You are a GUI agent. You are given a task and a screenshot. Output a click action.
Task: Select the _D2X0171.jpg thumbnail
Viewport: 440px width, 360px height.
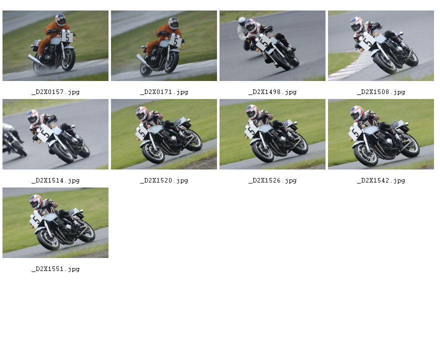[164, 45]
